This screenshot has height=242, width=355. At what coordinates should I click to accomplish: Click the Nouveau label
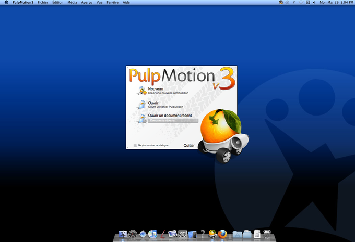click(156, 89)
